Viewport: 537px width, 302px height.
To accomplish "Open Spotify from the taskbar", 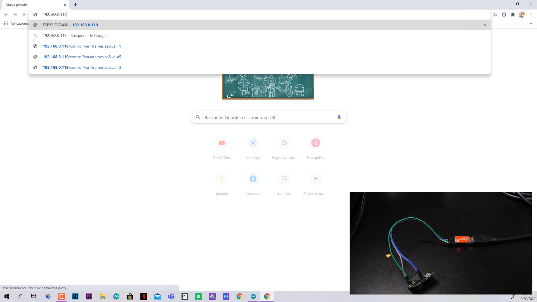I will pos(199,296).
